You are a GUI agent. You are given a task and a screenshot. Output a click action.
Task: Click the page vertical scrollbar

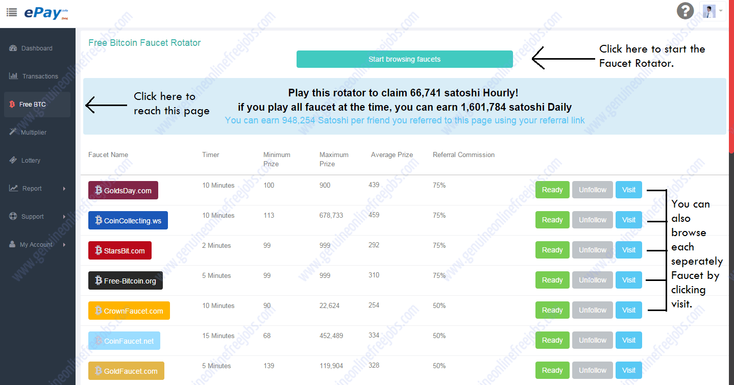click(731, 76)
